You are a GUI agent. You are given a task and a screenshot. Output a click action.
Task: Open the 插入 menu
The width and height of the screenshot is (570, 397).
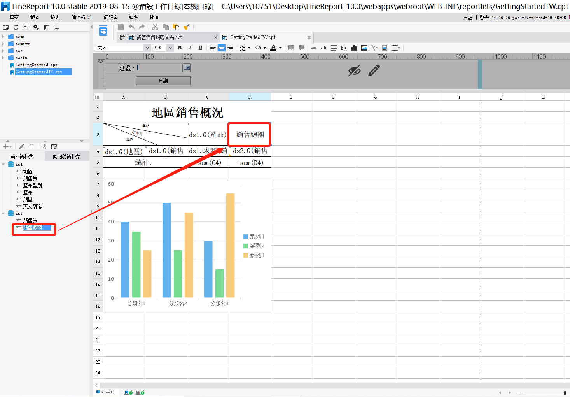point(56,17)
